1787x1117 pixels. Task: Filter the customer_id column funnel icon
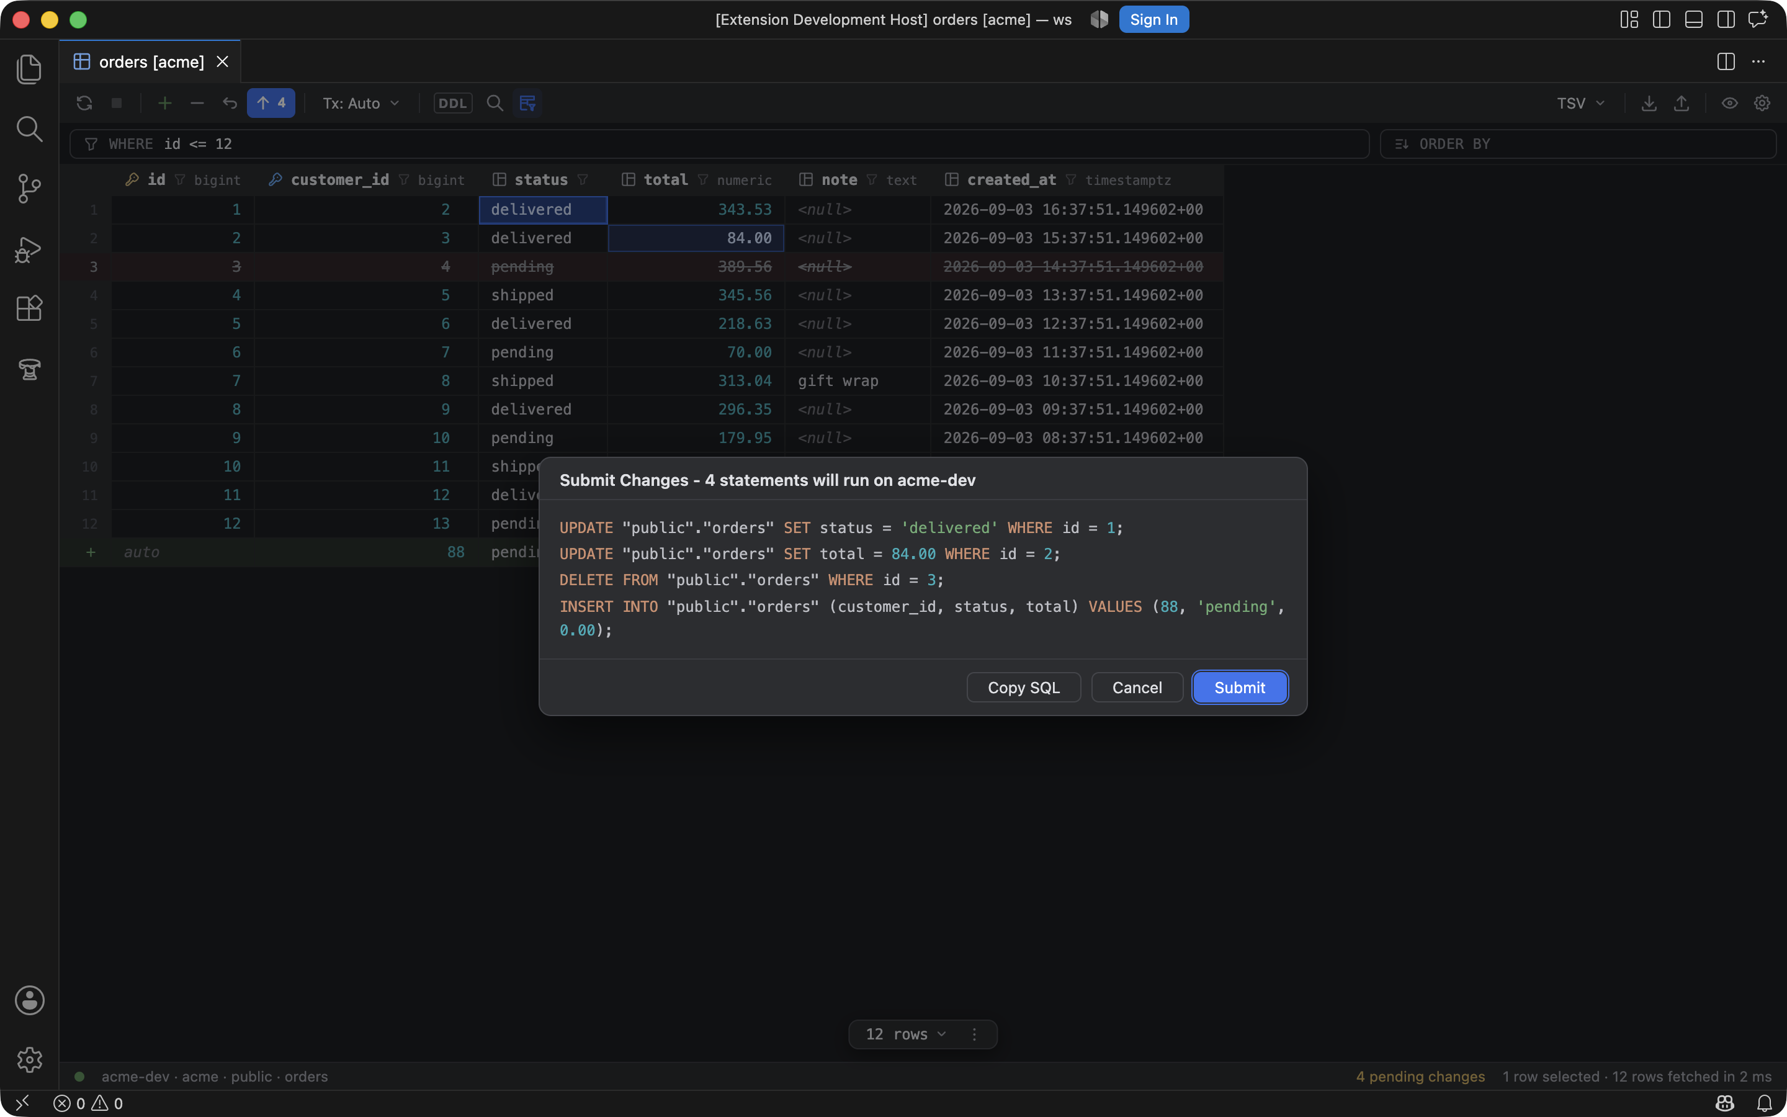pyautogui.click(x=403, y=179)
